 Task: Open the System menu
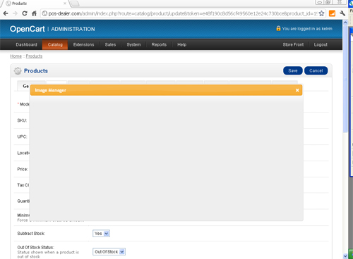click(133, 44)
